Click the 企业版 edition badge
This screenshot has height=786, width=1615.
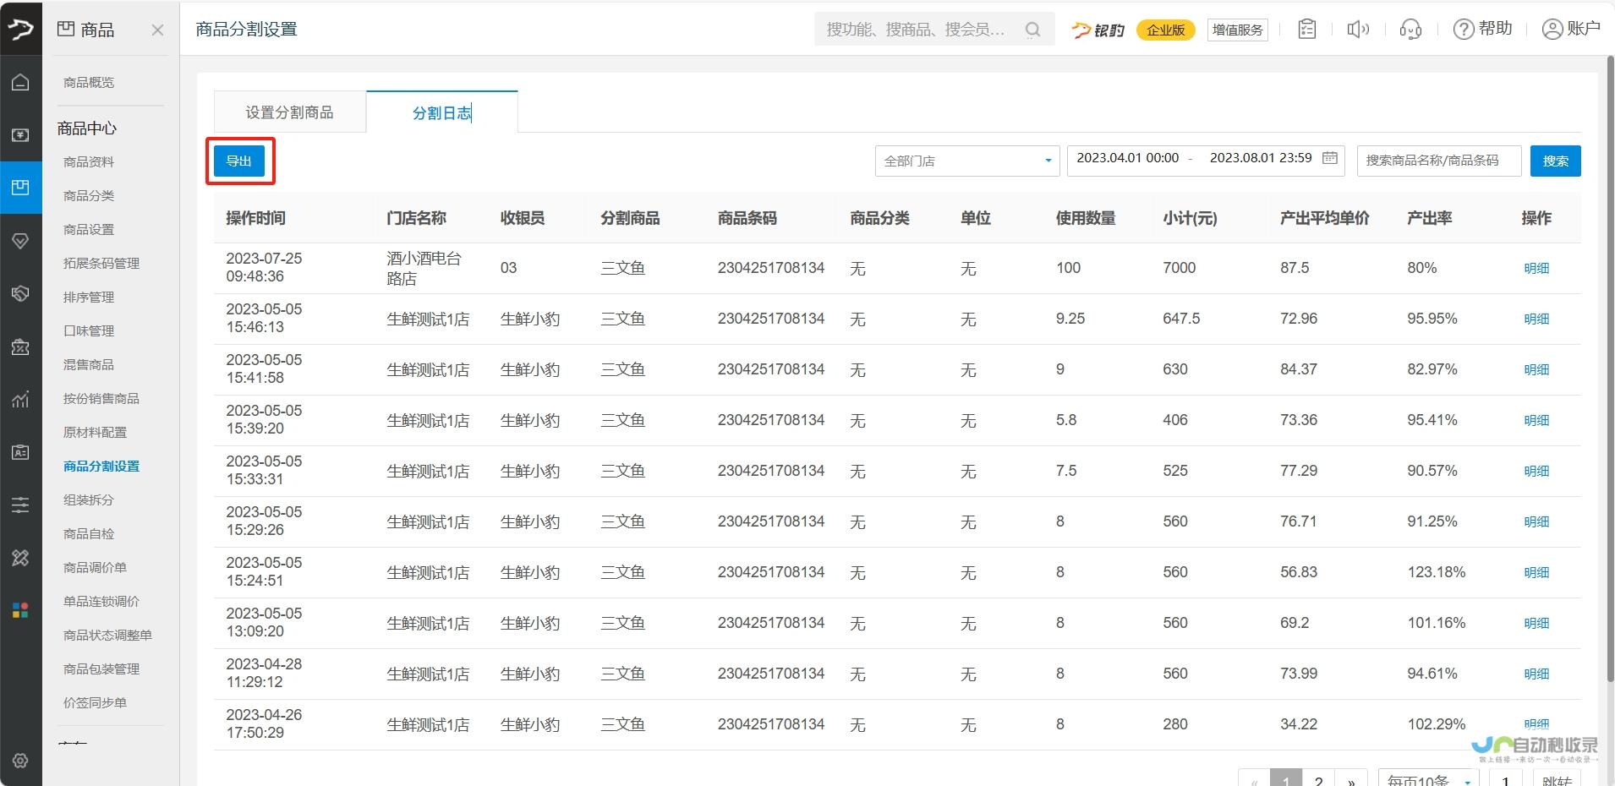[1165, 30]
